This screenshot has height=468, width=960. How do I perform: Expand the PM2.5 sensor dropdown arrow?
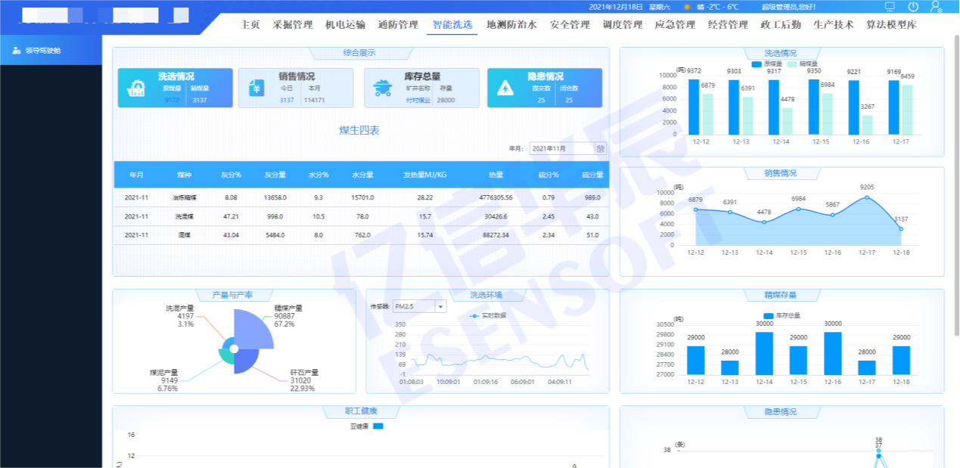coord(441,307)
